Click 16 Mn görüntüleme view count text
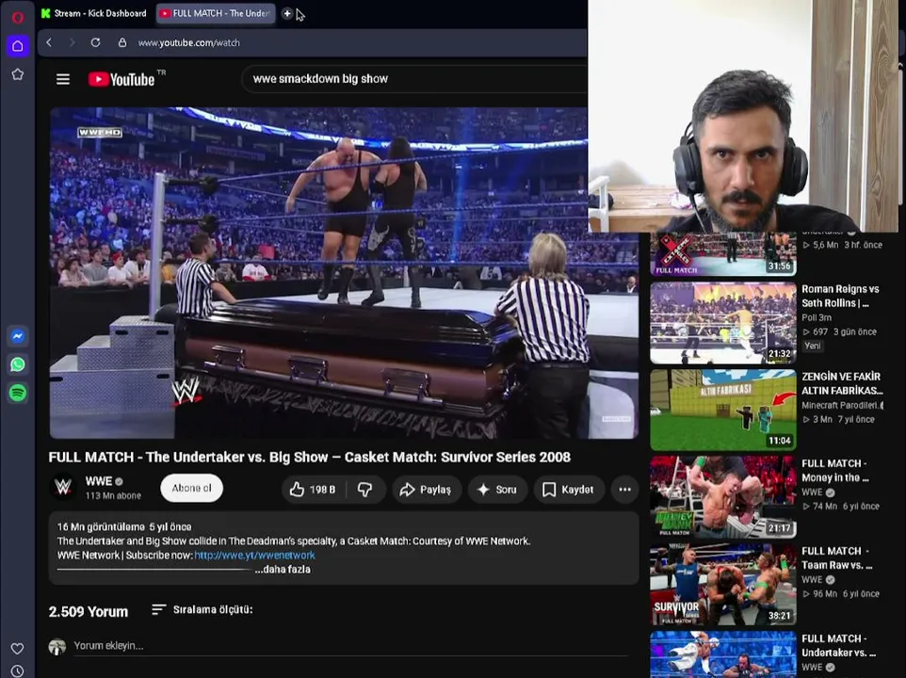Image resolution: width=906 pixels, height=678 pixels. [x=101, y=526]
